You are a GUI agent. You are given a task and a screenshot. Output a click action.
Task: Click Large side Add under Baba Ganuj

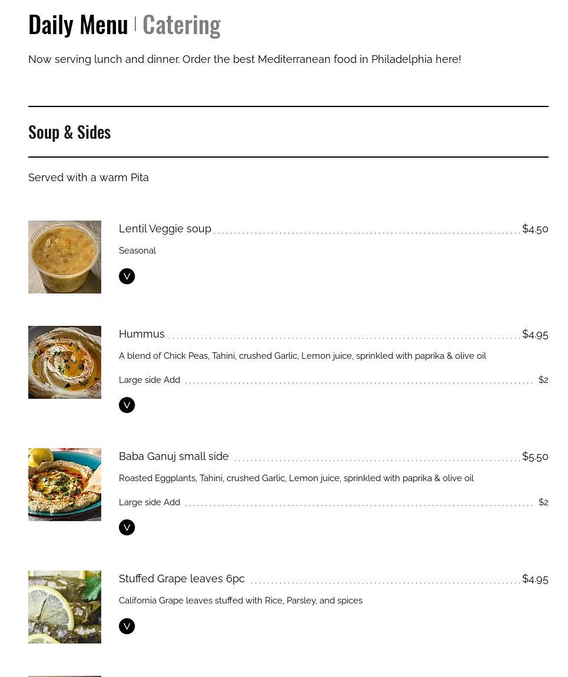coord(150,502)
